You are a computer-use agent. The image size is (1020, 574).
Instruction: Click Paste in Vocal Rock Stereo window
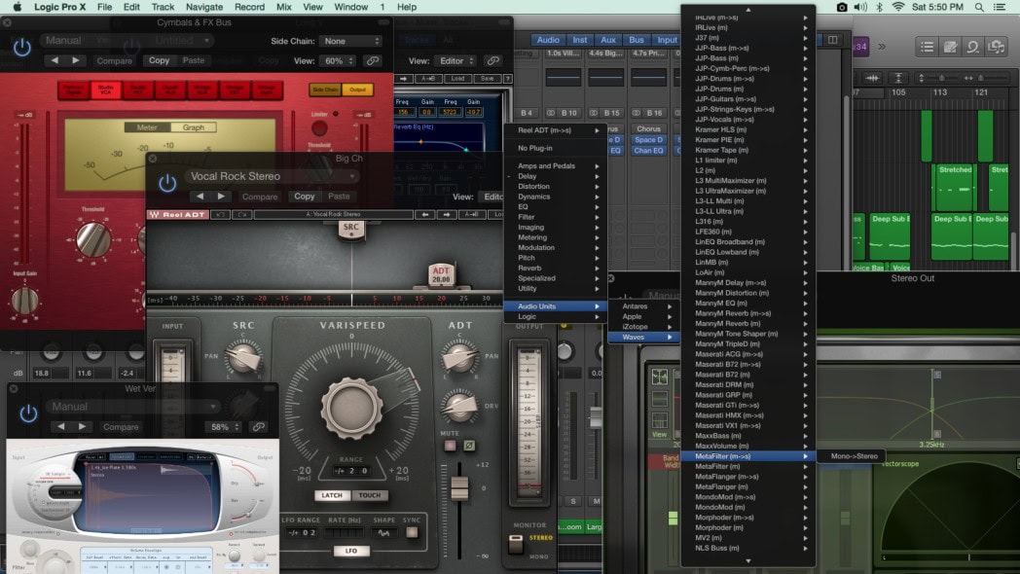coord(339,197)
